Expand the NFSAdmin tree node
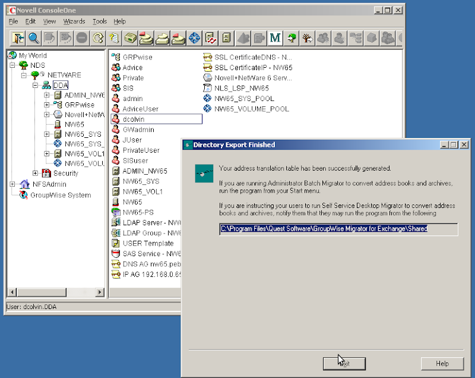 click(x=12, y=184)
